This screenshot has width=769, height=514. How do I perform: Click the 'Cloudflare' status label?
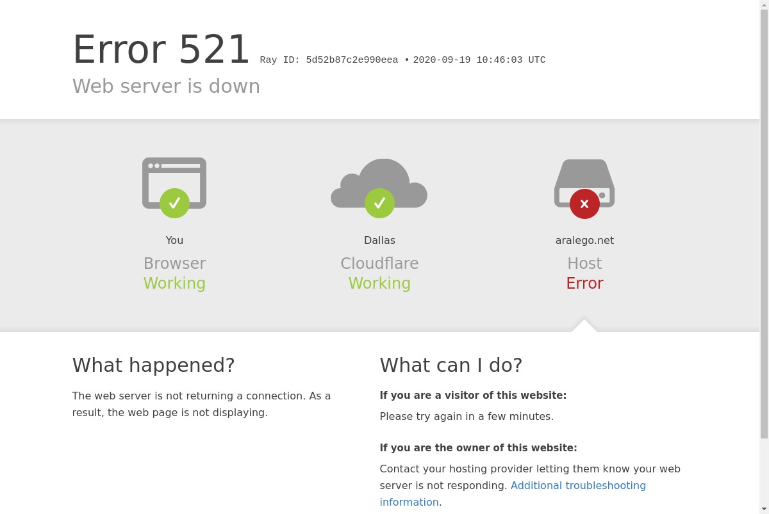point(379,263)
